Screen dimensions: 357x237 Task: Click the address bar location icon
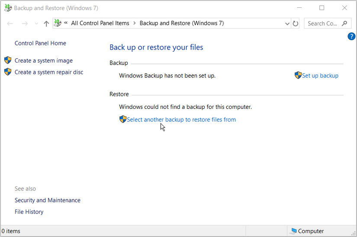pos(58,23)
